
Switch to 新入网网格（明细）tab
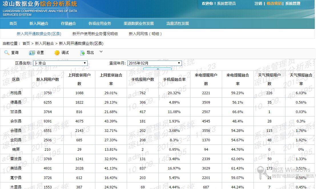(x=146, y=34)
